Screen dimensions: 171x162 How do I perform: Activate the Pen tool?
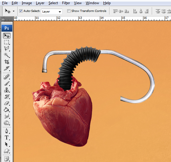click(7, 131)
